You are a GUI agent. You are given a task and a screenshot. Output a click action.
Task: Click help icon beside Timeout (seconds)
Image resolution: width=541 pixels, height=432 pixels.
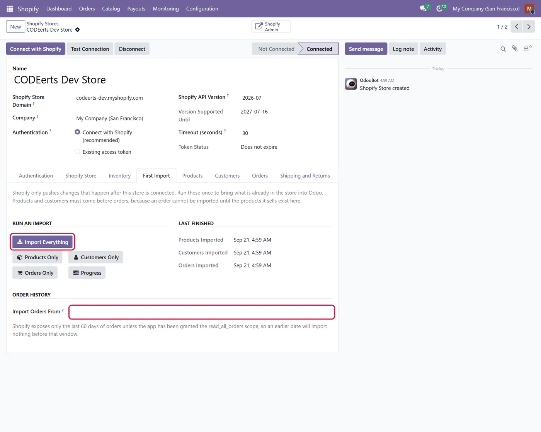[225, 131]
